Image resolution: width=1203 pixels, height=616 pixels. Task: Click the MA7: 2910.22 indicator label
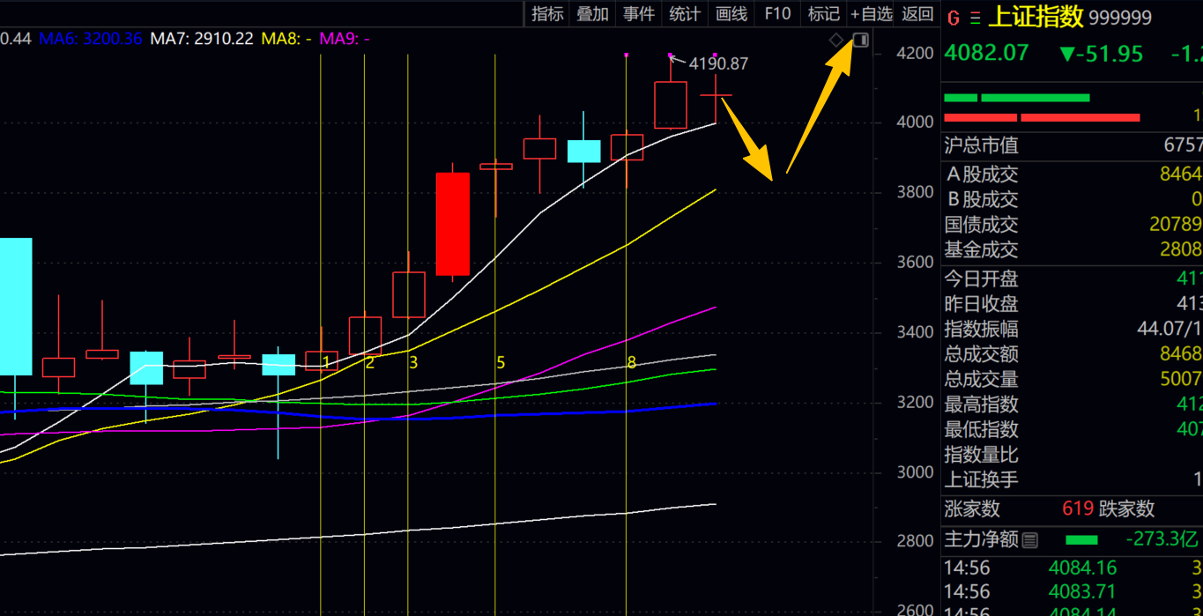click(202, 39)
